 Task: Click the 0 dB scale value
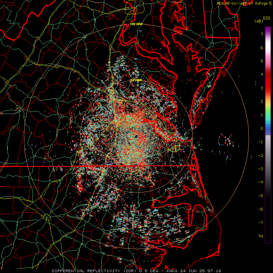coord(262,129)
